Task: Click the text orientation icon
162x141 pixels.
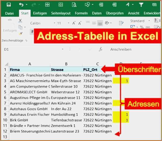Action: tap(107, 23)
